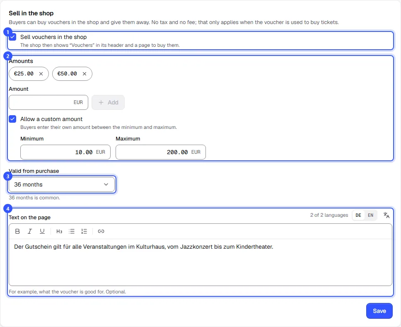This screenshot has height=327, width=401.
Task: Save the voucher shop settings
Action: (x=379, y=311)
